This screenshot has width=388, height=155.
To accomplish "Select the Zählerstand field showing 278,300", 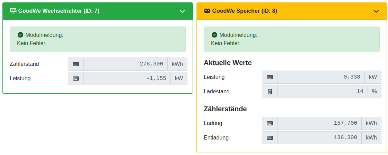I will [x=125, y=64].
